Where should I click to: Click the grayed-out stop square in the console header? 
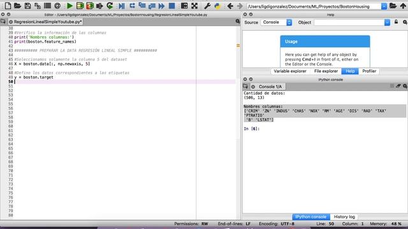(392, 86)
